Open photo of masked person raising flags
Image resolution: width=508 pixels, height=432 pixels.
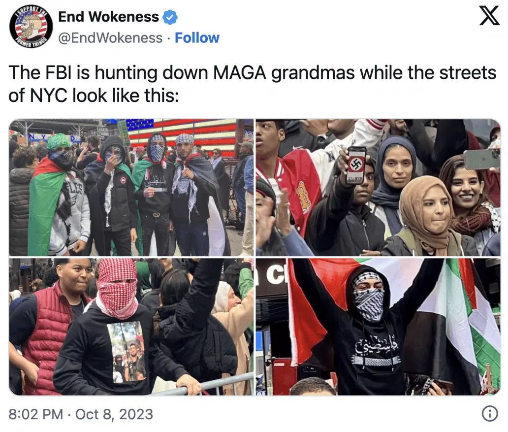[x=378, y=327]
